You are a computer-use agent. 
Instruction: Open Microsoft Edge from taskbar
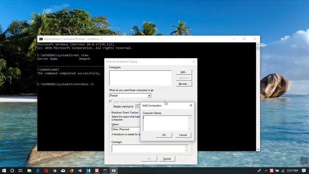(38, 171)
